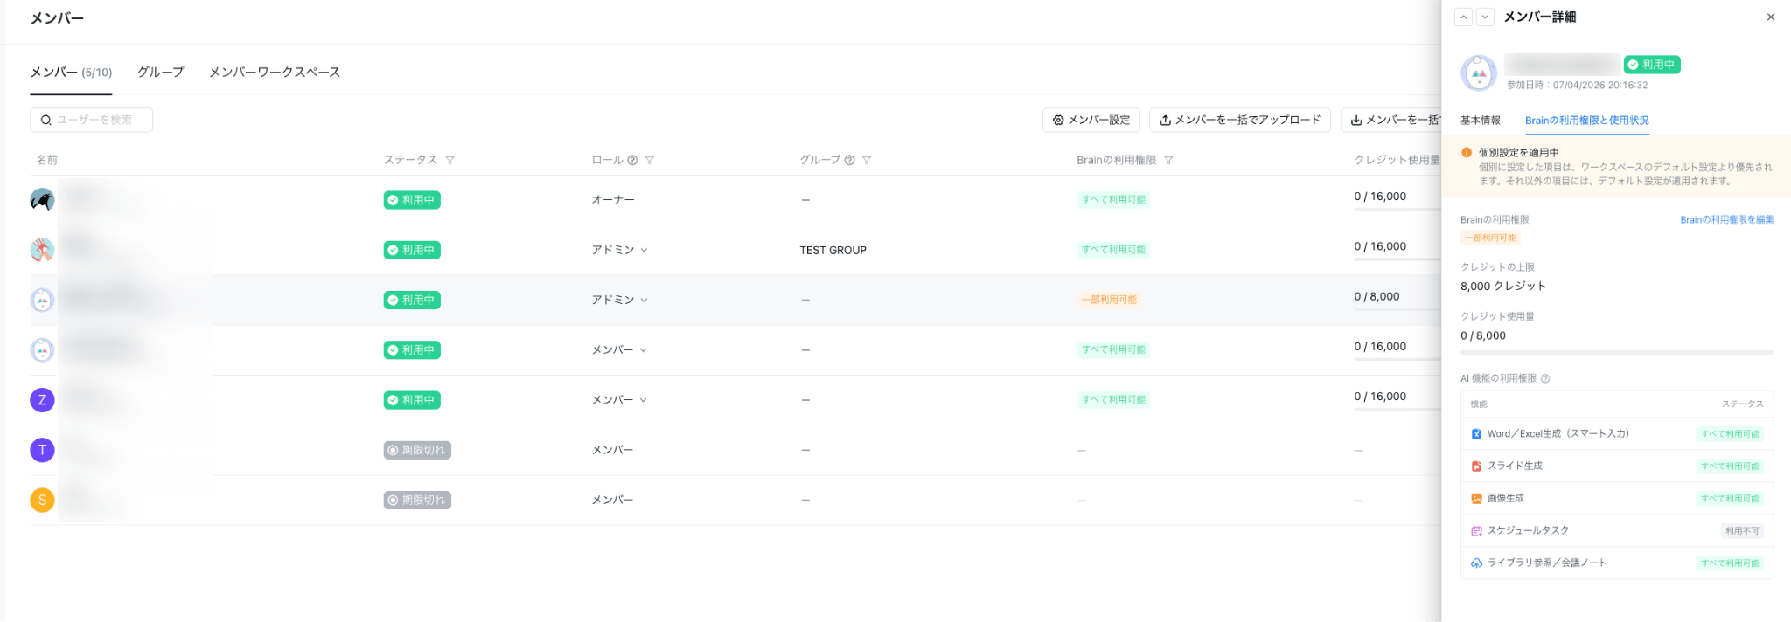Click the クレジット使用量 progress bar in detail panel
Screen dimensions: 1791x622
click(1617, 353)
